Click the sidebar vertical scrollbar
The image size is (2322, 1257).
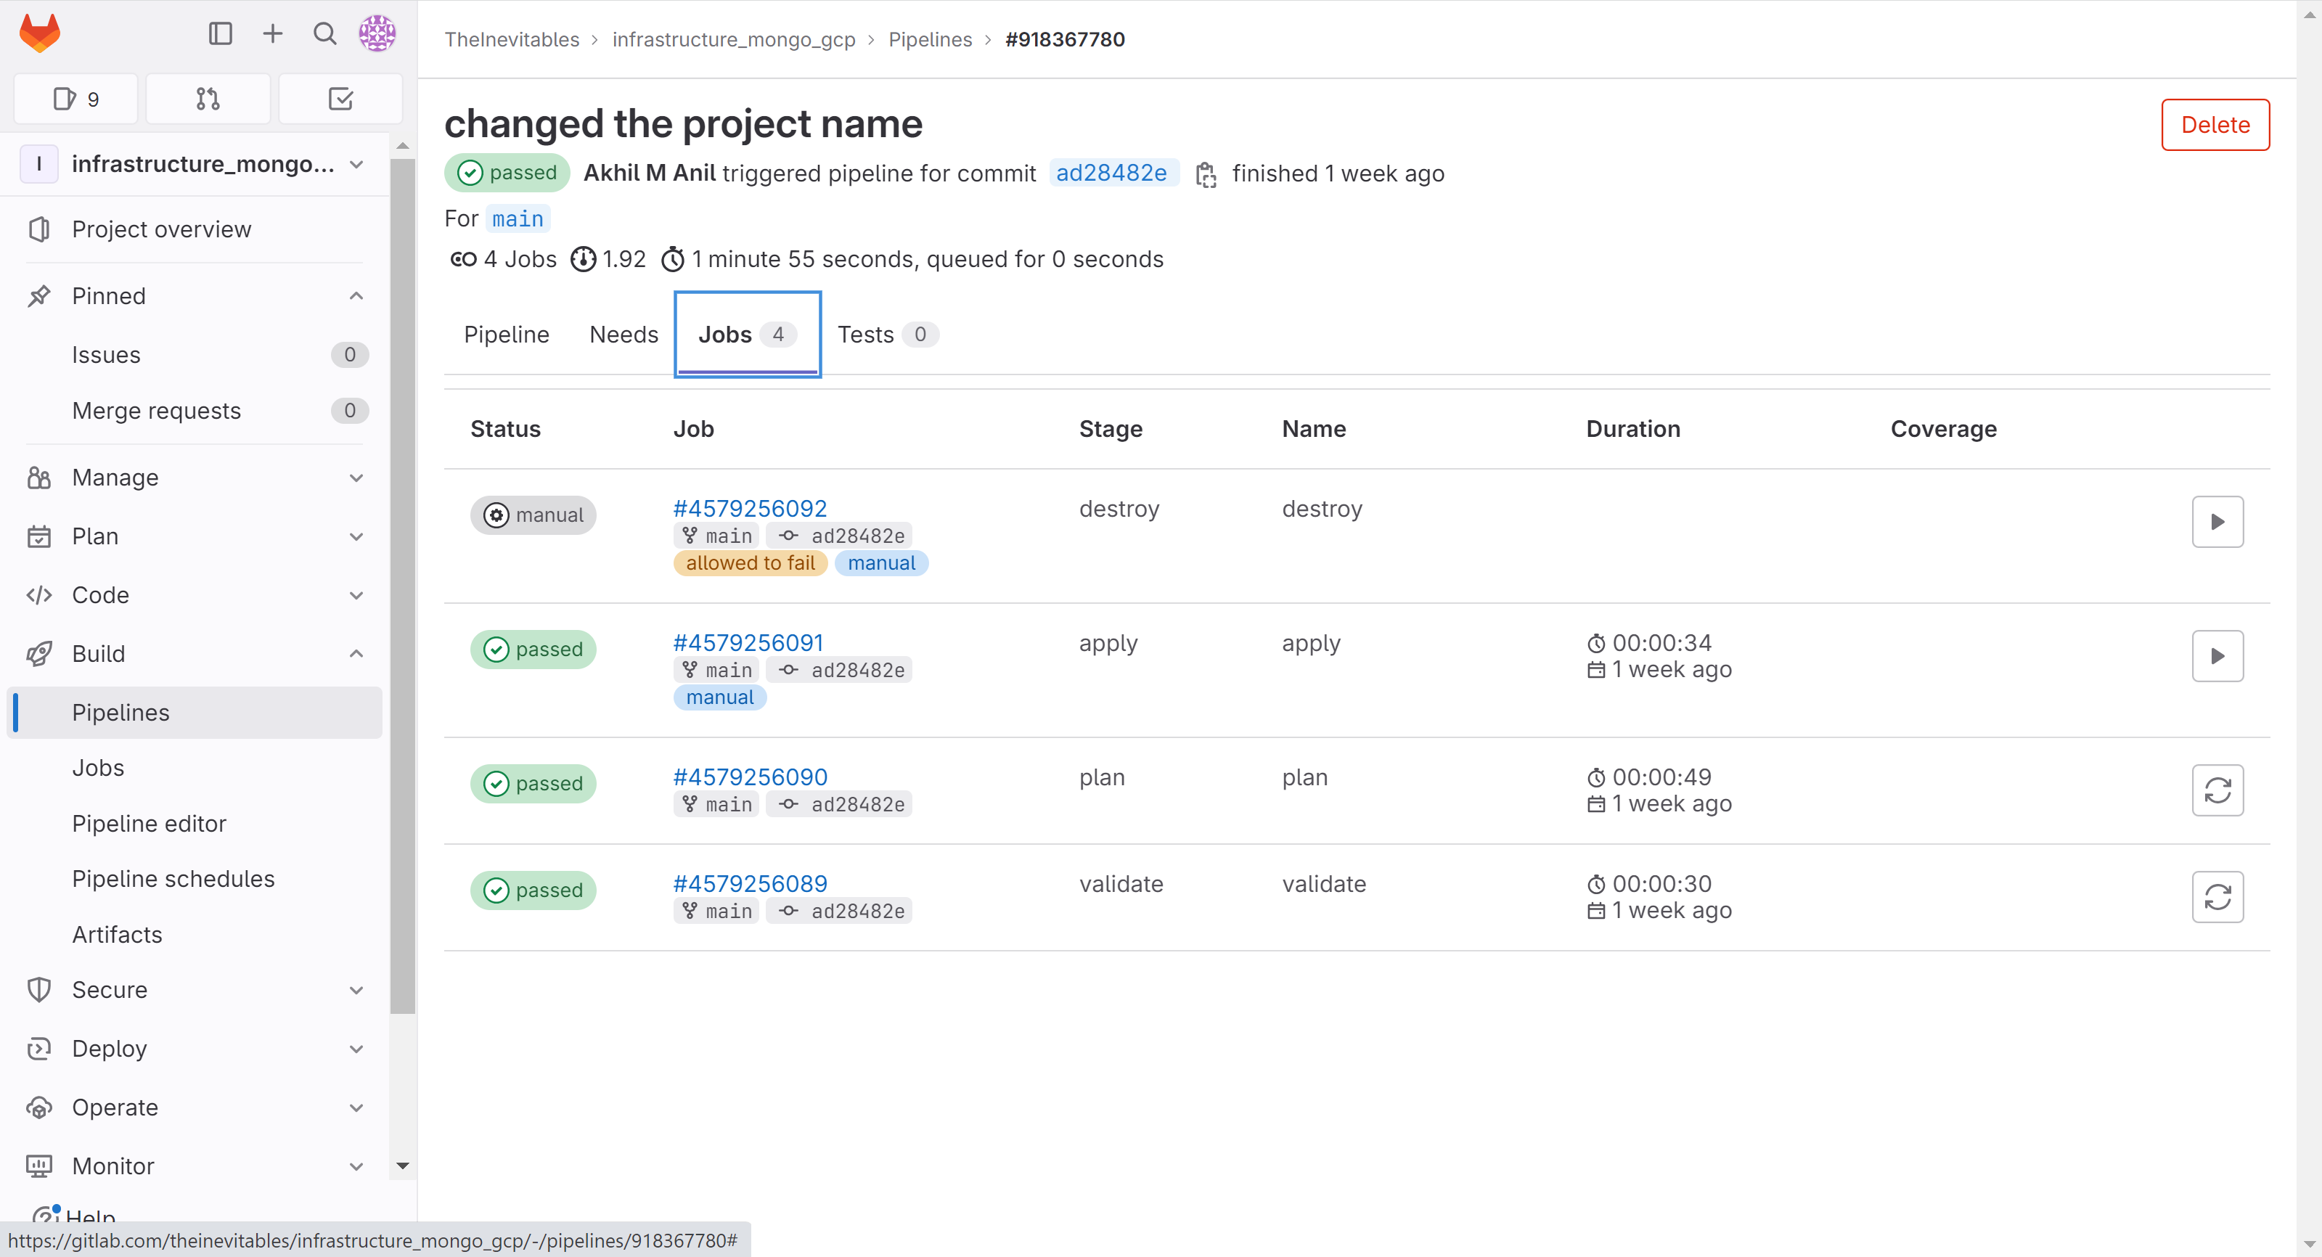coord(402,586)
